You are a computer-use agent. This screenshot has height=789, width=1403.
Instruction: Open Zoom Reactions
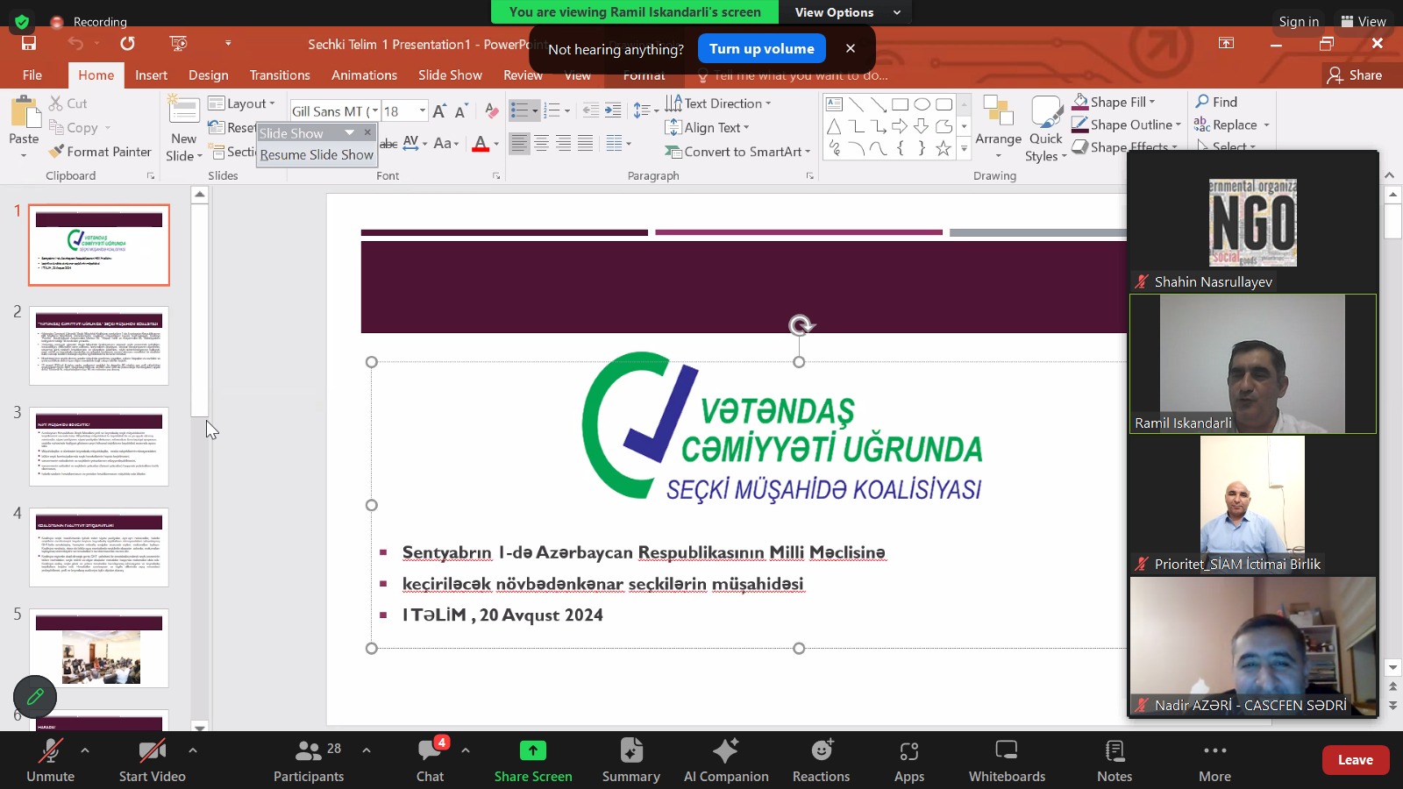tap(821, 760)
